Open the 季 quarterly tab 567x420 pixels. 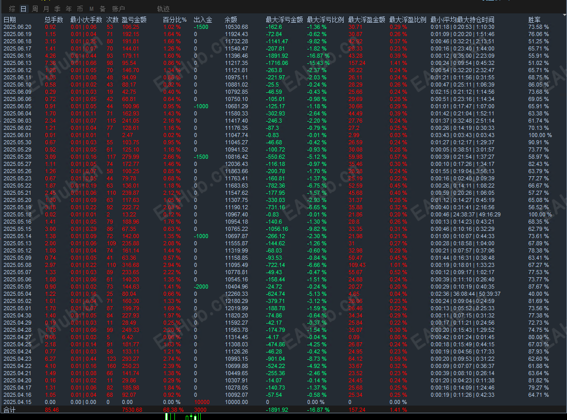click(58, 9)
